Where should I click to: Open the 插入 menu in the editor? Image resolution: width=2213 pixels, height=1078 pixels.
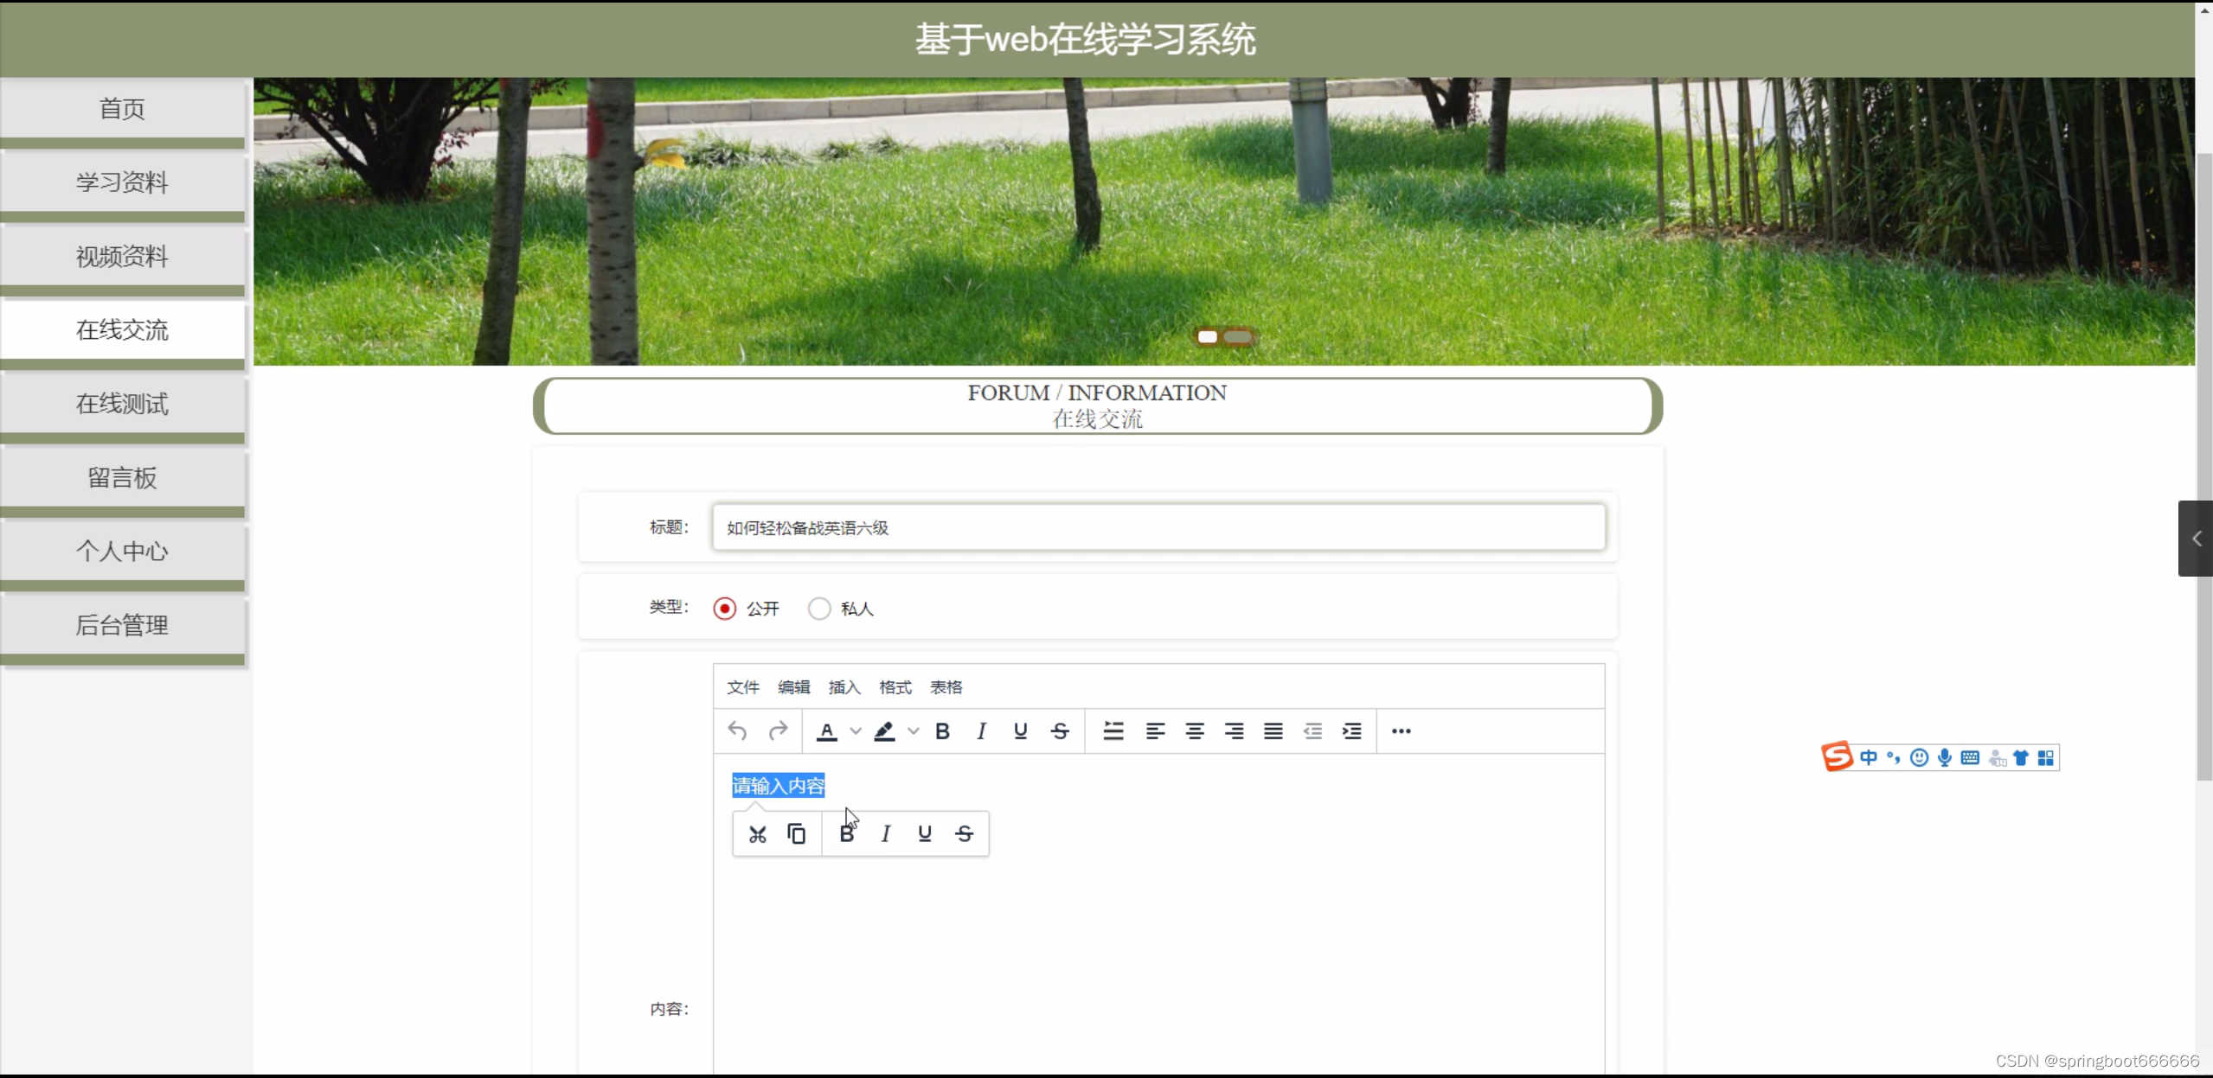tap(844, 687)
